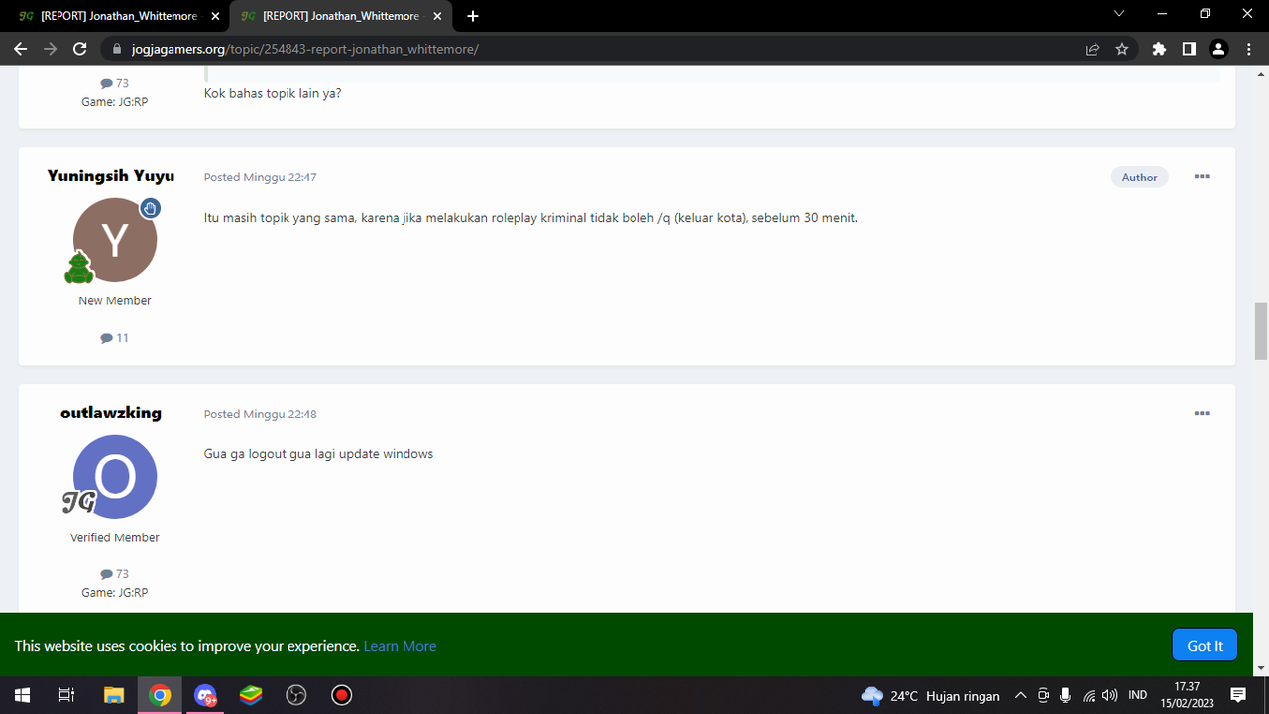The image size is (1269, 714).
Task: Click the browser forward arrow
Action: point(50,49)
